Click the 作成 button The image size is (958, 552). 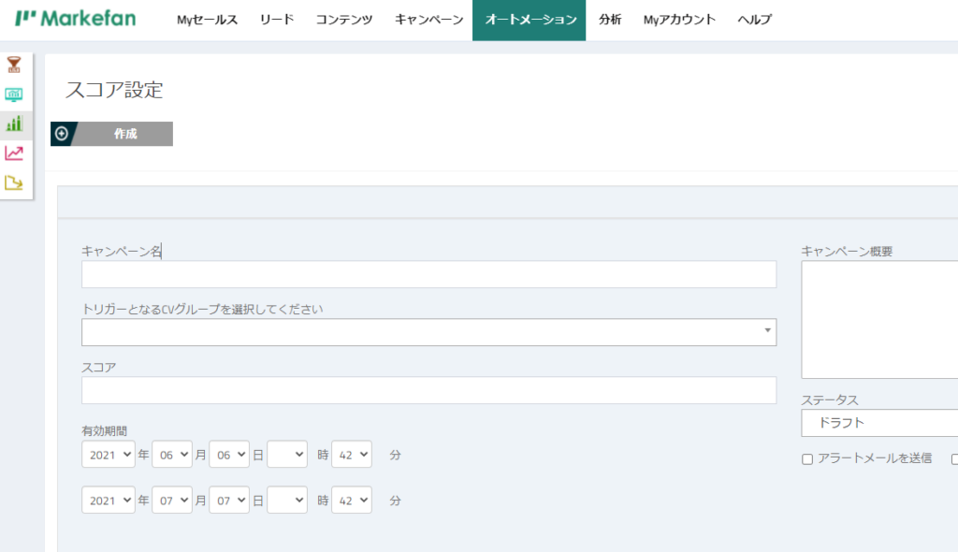click(112, 133)
